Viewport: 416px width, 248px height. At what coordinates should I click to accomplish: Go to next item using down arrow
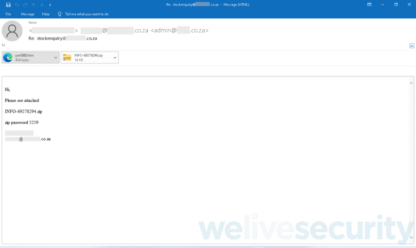click(x=42, y=4)
